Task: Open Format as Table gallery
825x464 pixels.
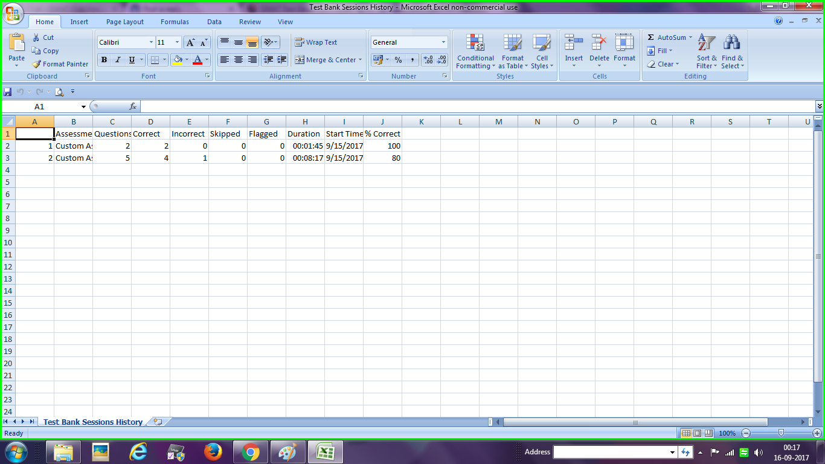Action: pyautogui.click(x=513, y=52)
